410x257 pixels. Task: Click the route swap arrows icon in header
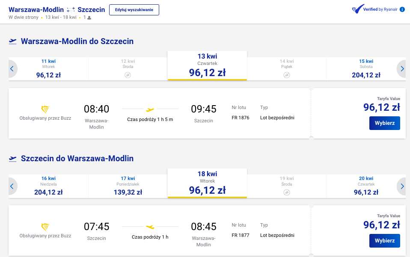71,10
